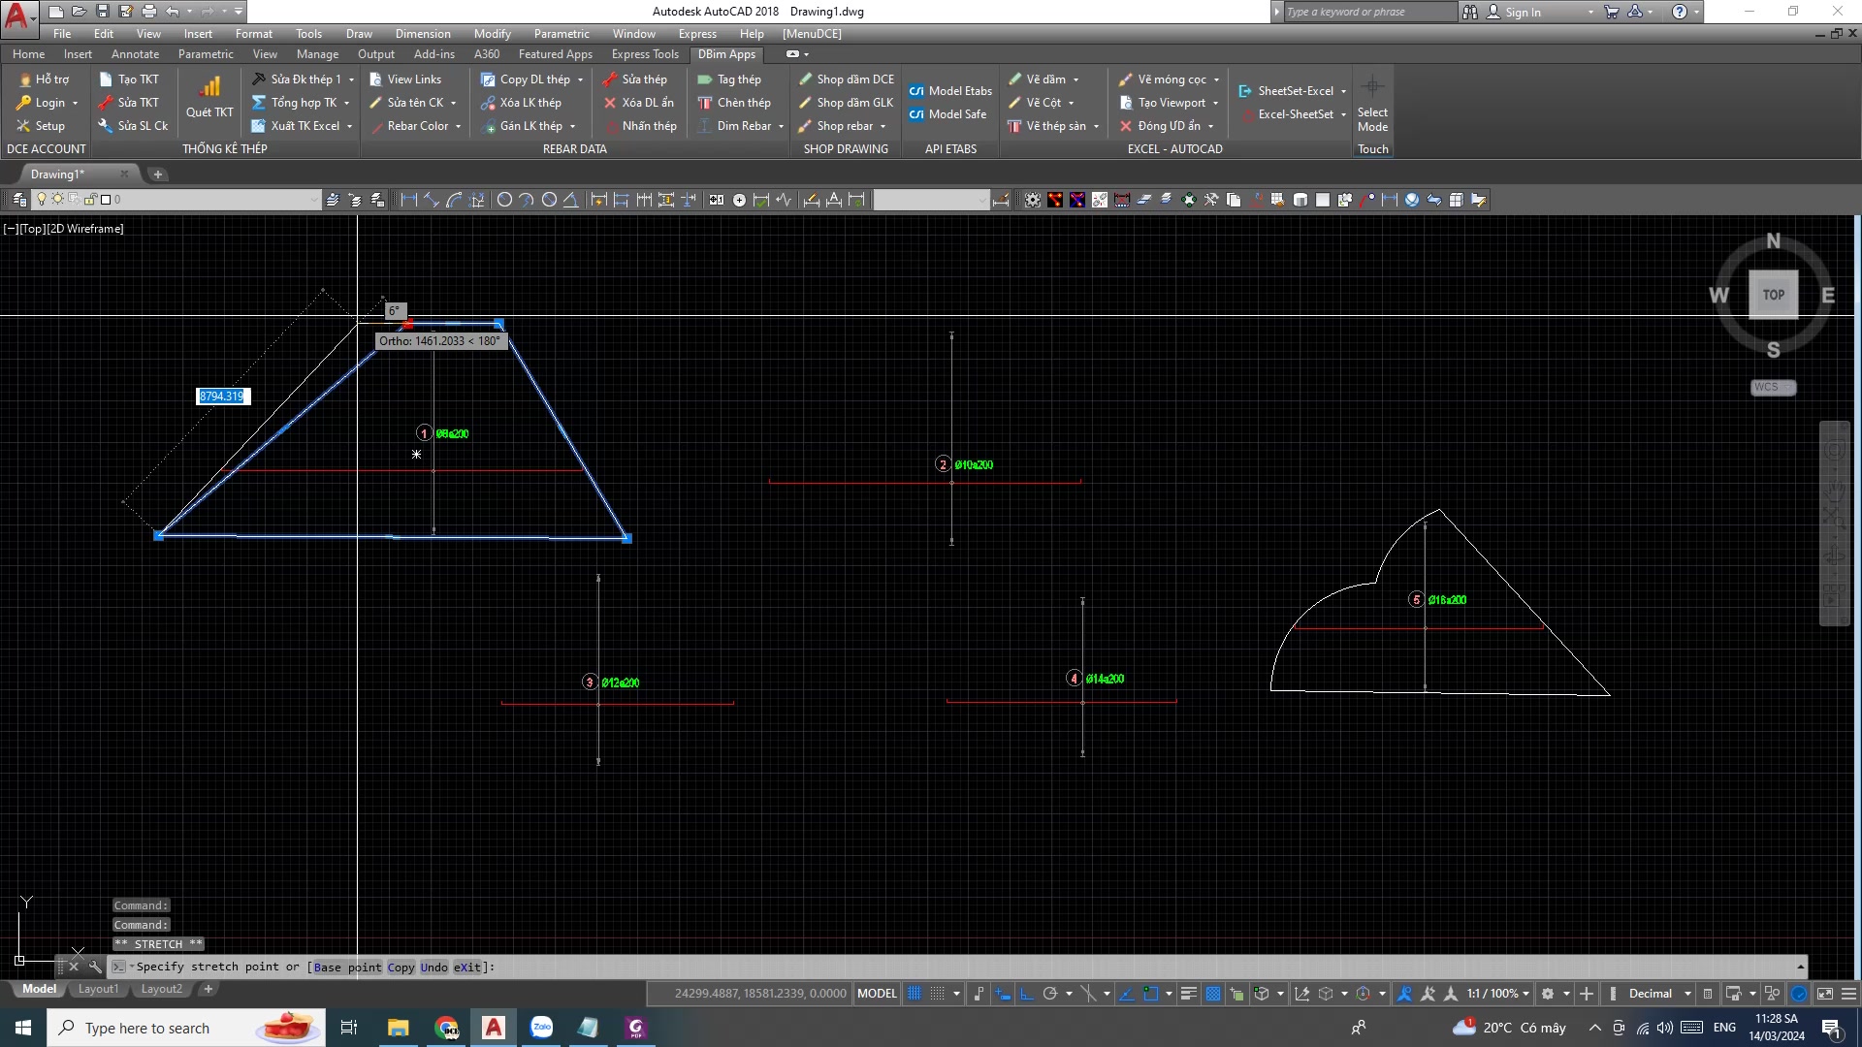The height and width of the screenshot is (1047, 1862).
Task: Select the Radius dimension tool
Action: [504, 200]
